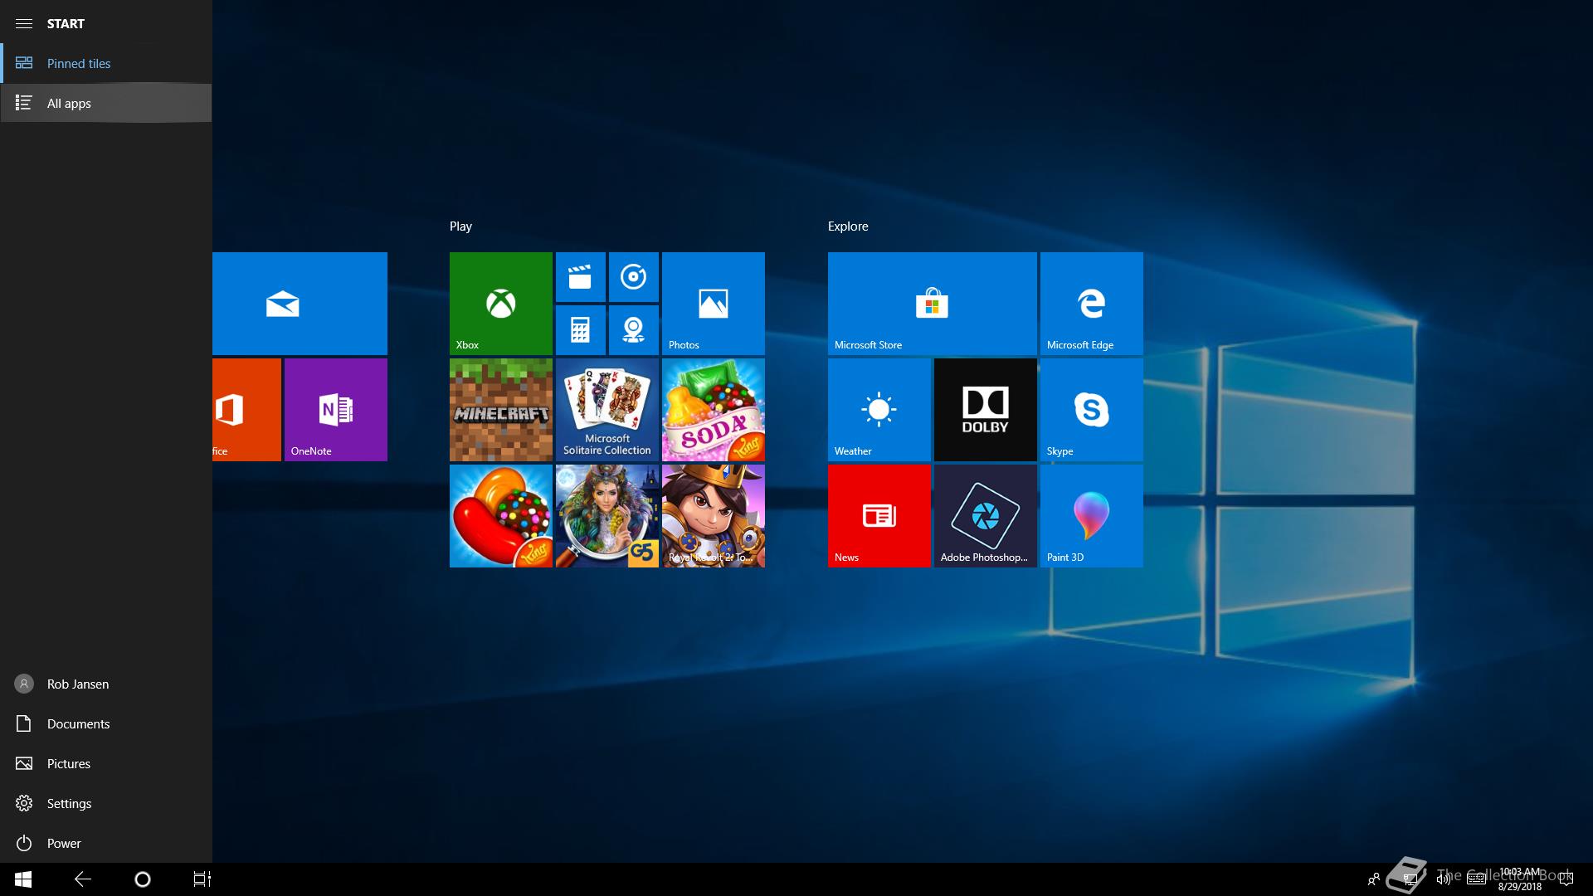
Task: Open the Power options
Action: [106, 843]
